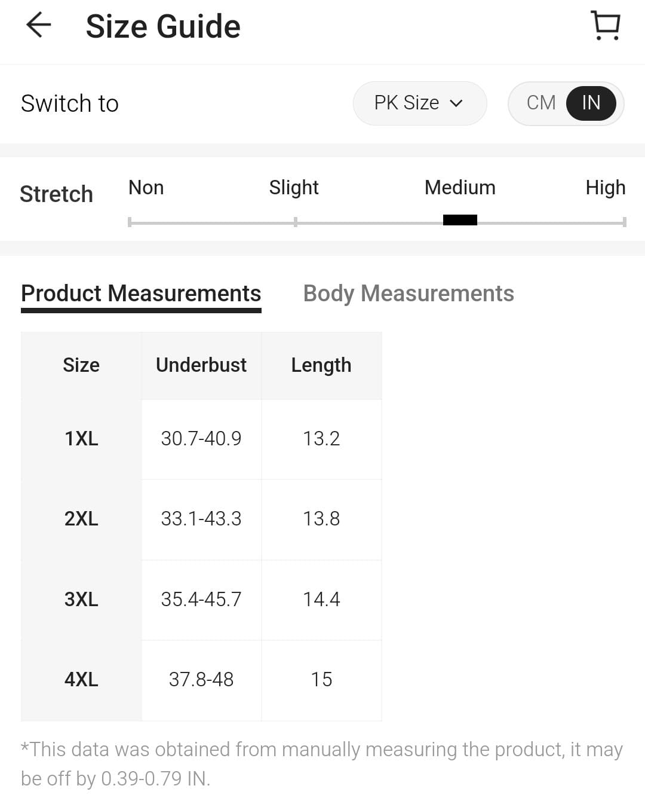
Task: Select the 3XL size row
Action: click(x=81, y=599)
